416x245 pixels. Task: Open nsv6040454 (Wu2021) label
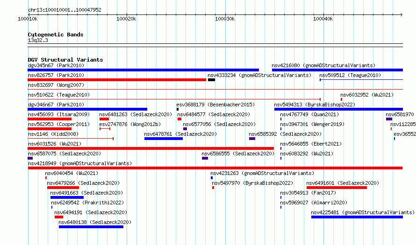72,173
